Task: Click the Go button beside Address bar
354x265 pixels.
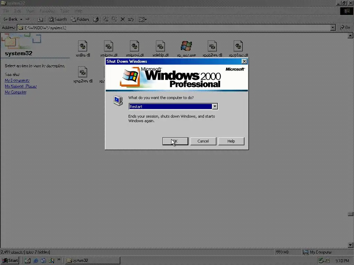Action: [345, 28]
